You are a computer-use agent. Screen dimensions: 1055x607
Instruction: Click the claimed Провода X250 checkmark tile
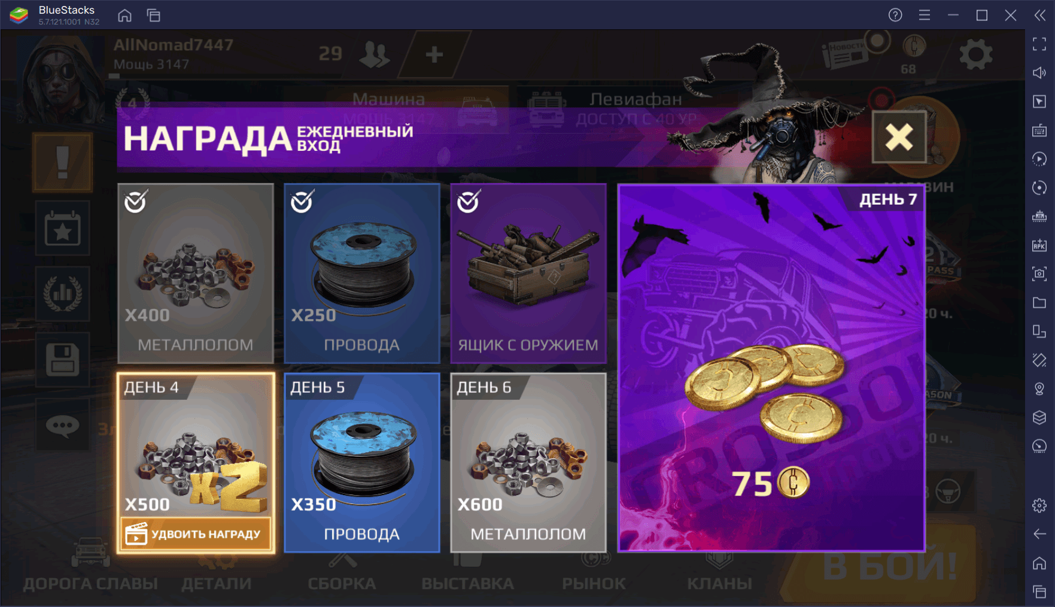click(x=362, y=274)
